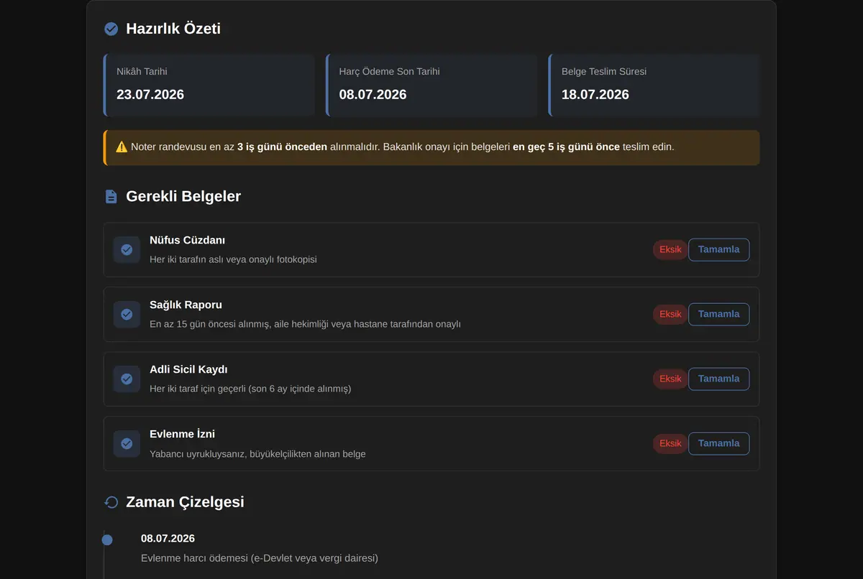863x579 pixels.
Task: Click the Eksik badge on Adli Sicil Kaydı
Action: pos(670,379)
